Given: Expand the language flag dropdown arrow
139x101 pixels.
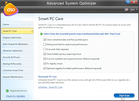Looking at the screenshot, I should click(129, 9).
